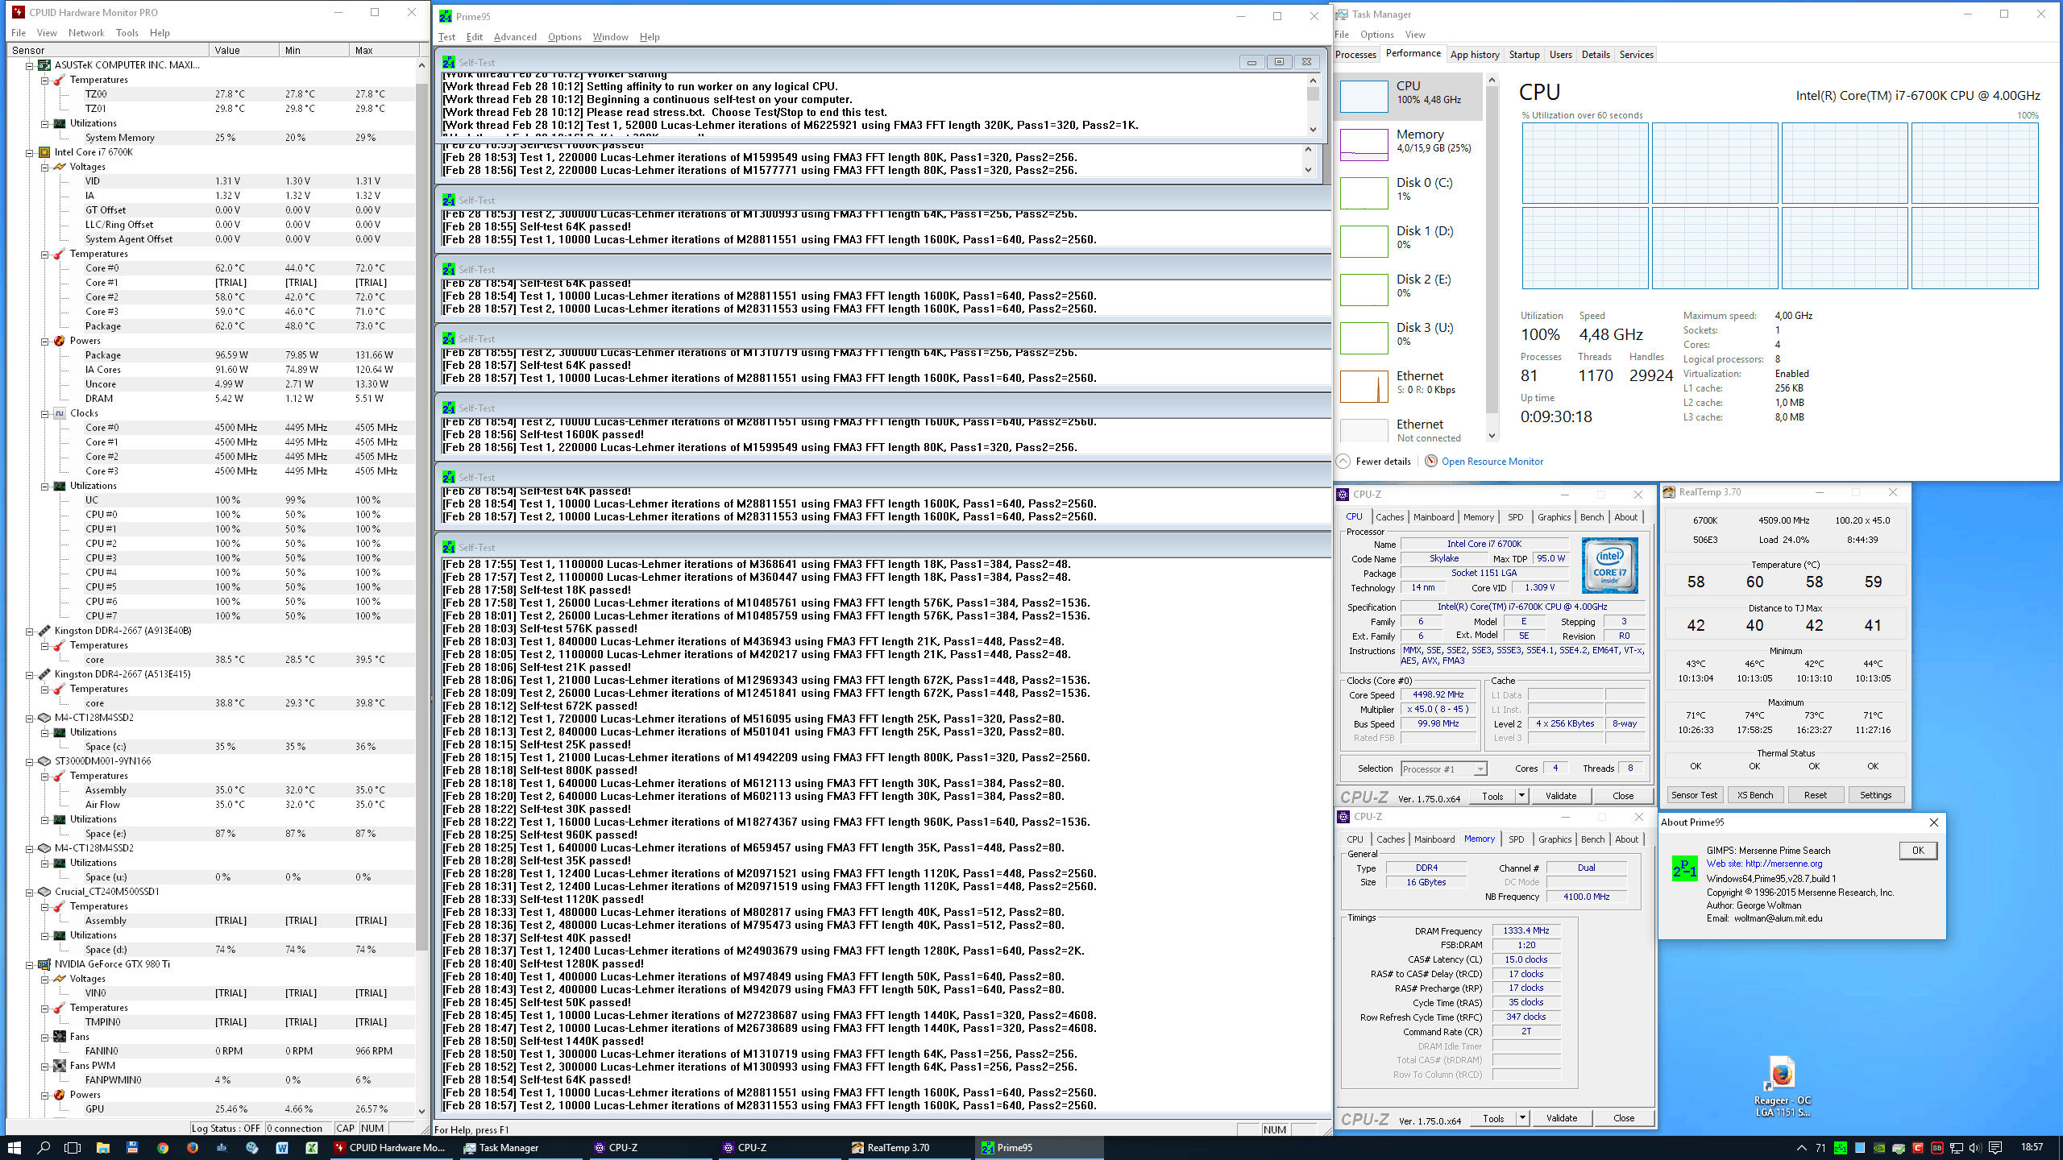This screenshot has height=1160, width=2063.
Task: Click the HWMonitor vertical scrollbar
Action: pos(421,516)
